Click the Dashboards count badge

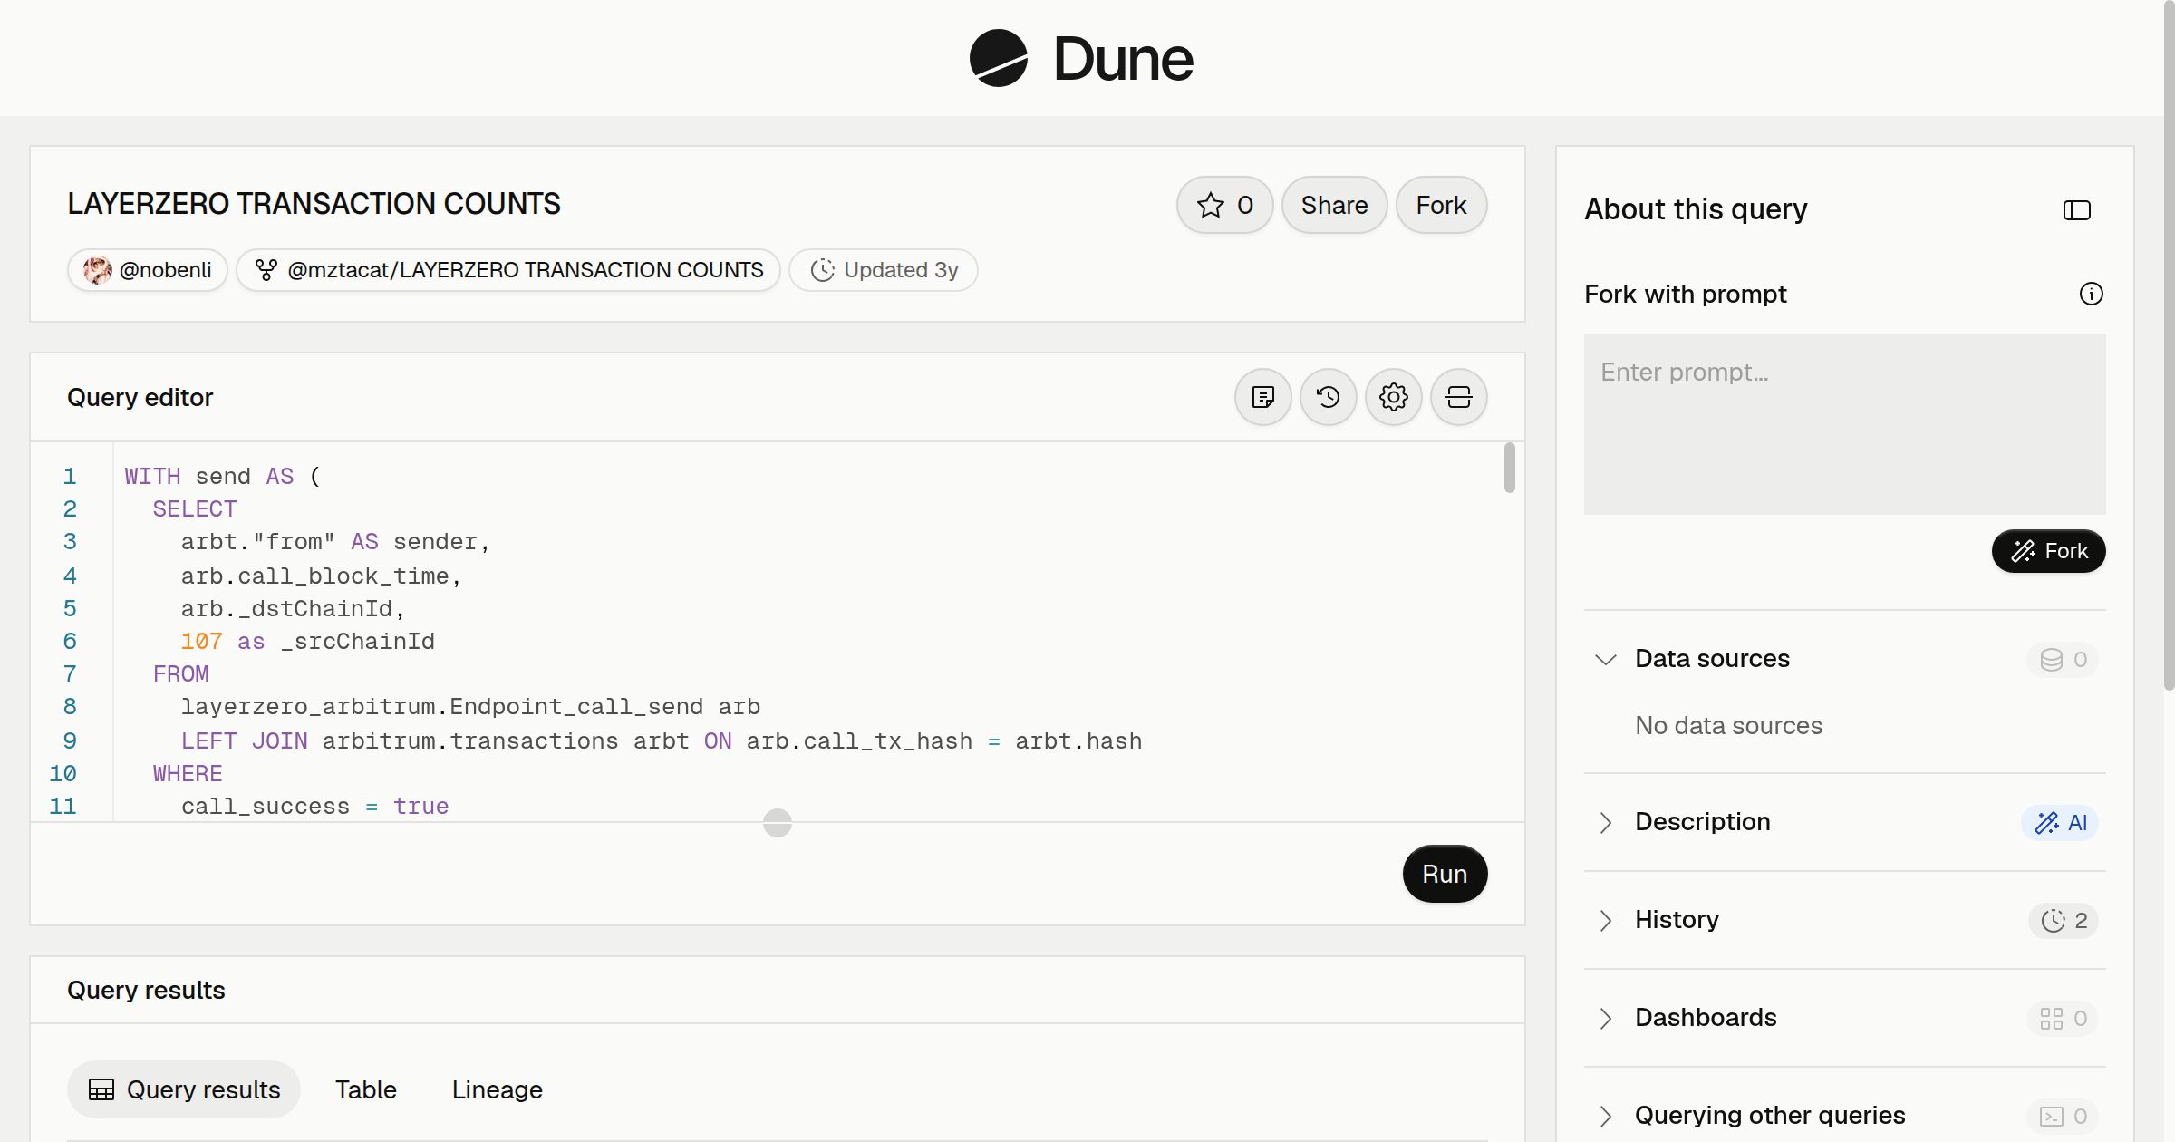click(x=2063, y=1018)
